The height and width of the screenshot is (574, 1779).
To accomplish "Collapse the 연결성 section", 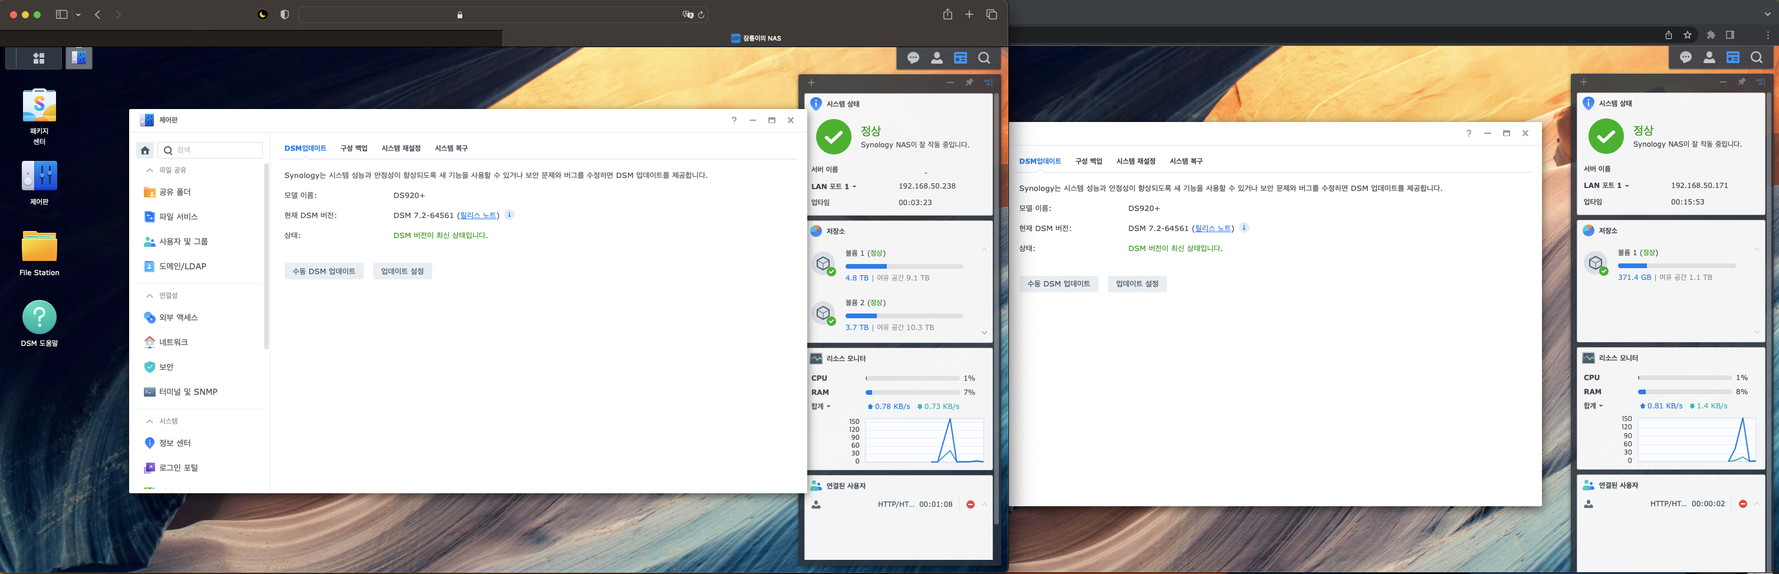I will pyautogui.click(x=149, y=295).
